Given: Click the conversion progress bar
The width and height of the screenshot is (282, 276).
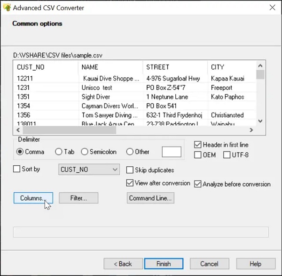Looking at the screenshot, I should click(x=141, y=232).
